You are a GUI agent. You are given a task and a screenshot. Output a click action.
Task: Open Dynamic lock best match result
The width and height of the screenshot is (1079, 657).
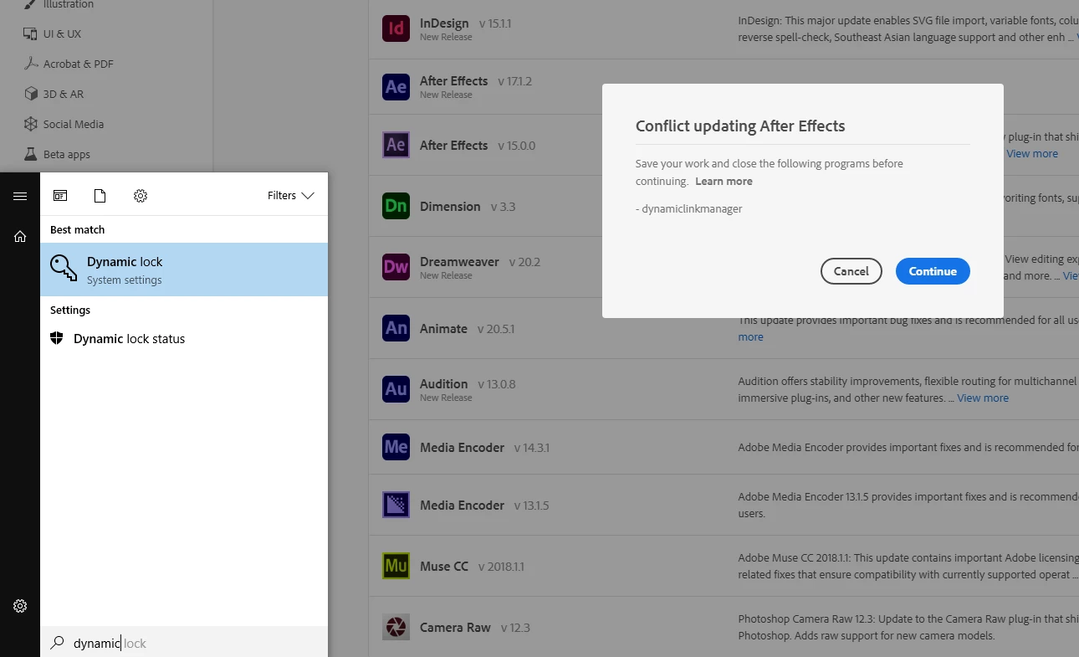point(184,269)
